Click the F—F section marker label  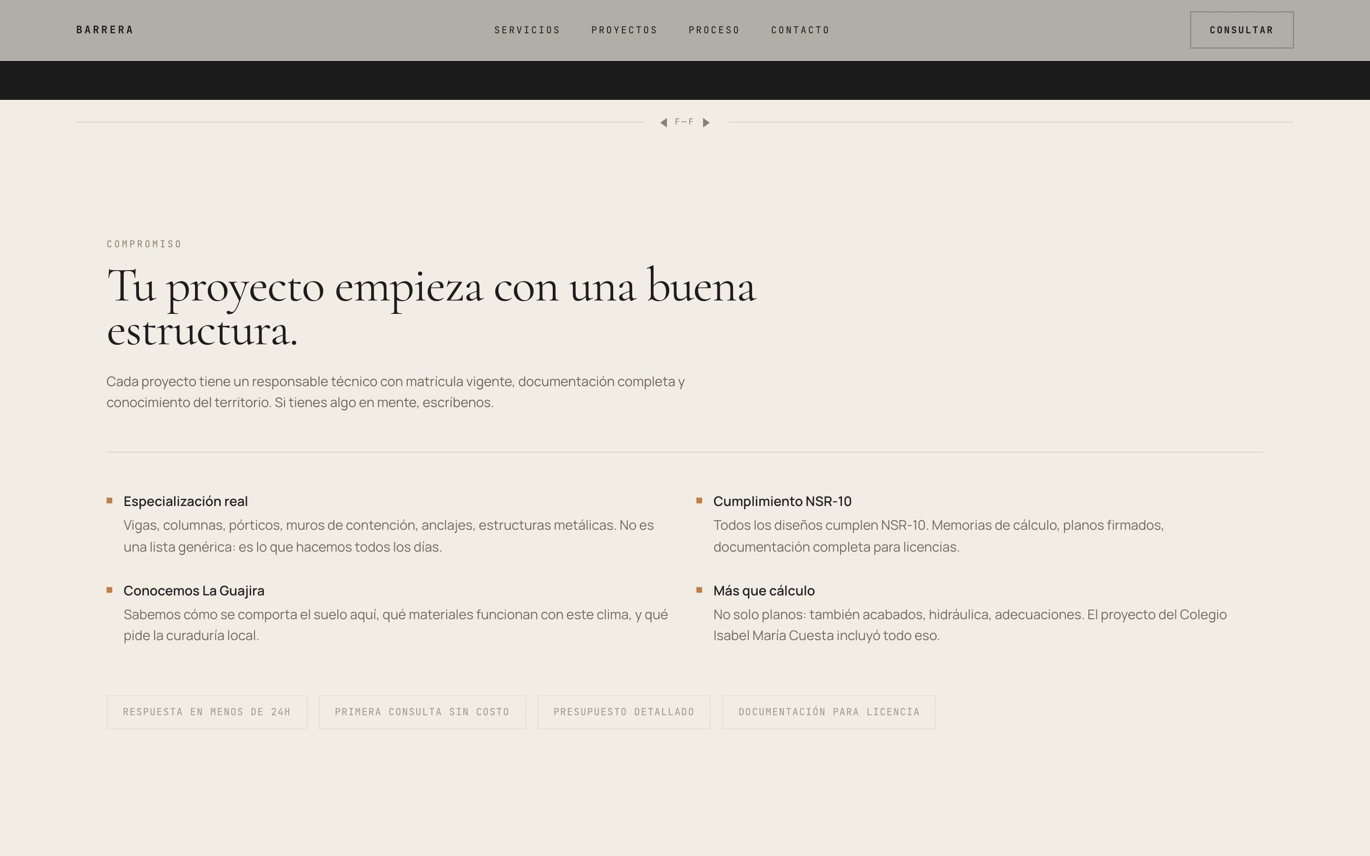tap(684, 122)
